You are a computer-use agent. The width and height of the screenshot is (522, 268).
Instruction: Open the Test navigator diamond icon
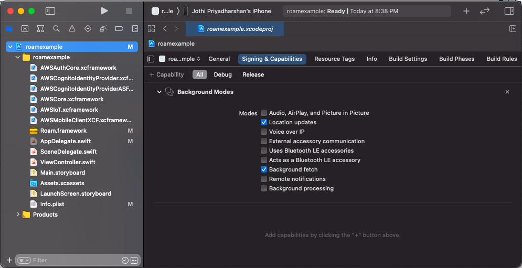pyautogui.click(x=88, y=29)
